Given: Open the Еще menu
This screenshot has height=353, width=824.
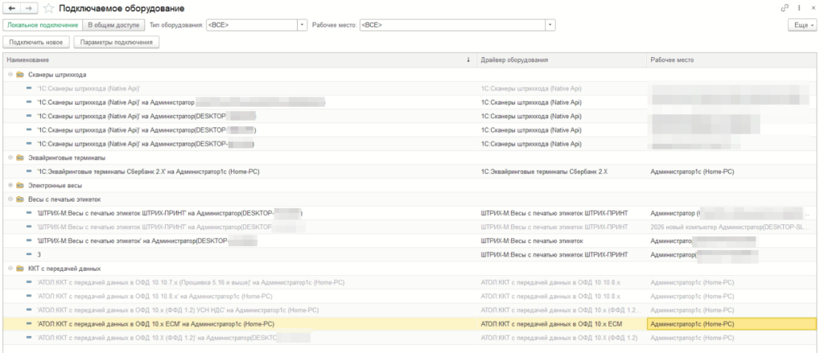Looking at the screenshot, I should (804, 25).
